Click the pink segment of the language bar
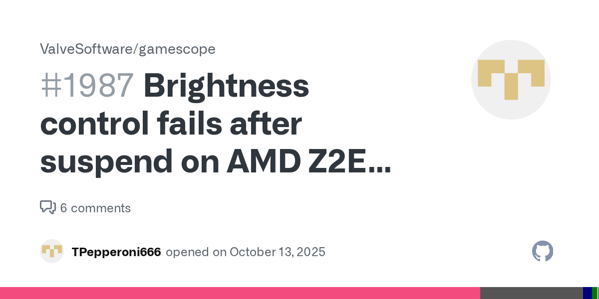Screen dimensions: 599x299 [x=240, y=293]
